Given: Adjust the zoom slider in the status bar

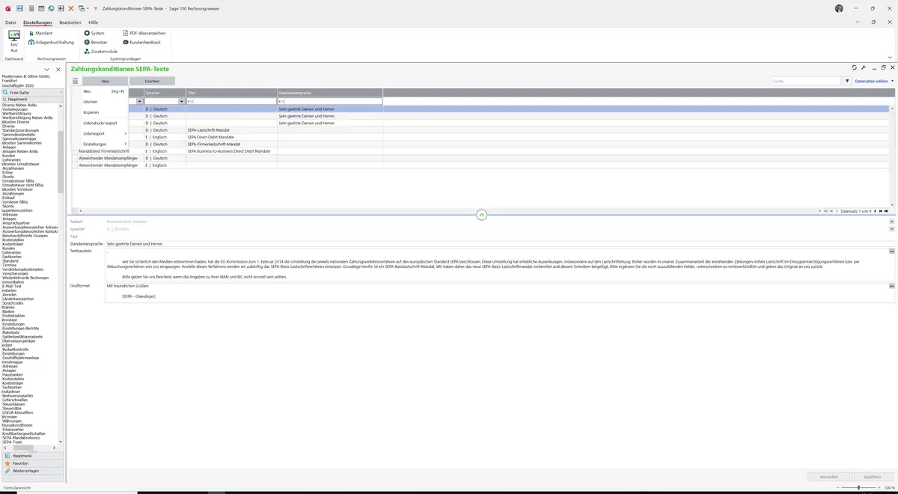Looking at the screenshot, I should [858, 487].
